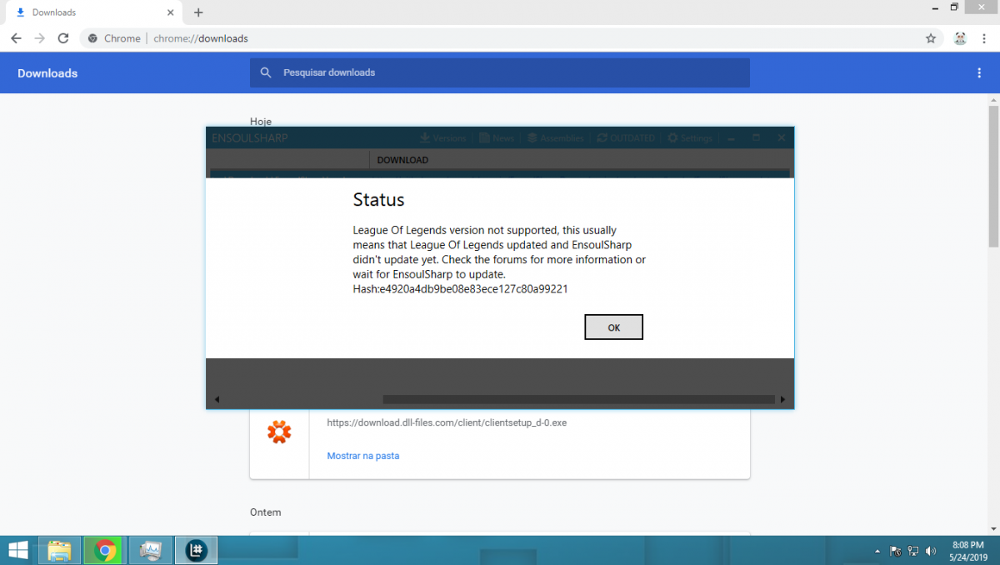Viewport: 1000px width, 565px height.
Task: Click Chrome page scrollbar up arrow
Action: tap(993, 99)
